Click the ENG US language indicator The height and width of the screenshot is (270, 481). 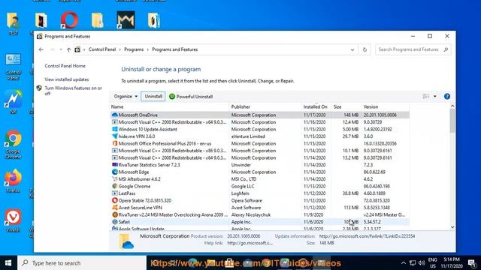433,263
